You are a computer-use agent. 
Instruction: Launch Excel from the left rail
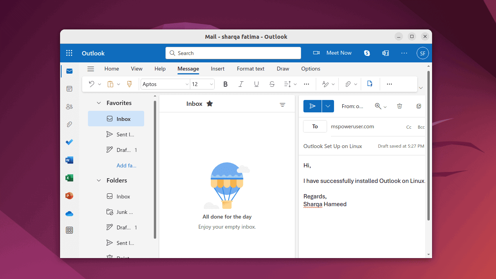click(x=69, y=178)
